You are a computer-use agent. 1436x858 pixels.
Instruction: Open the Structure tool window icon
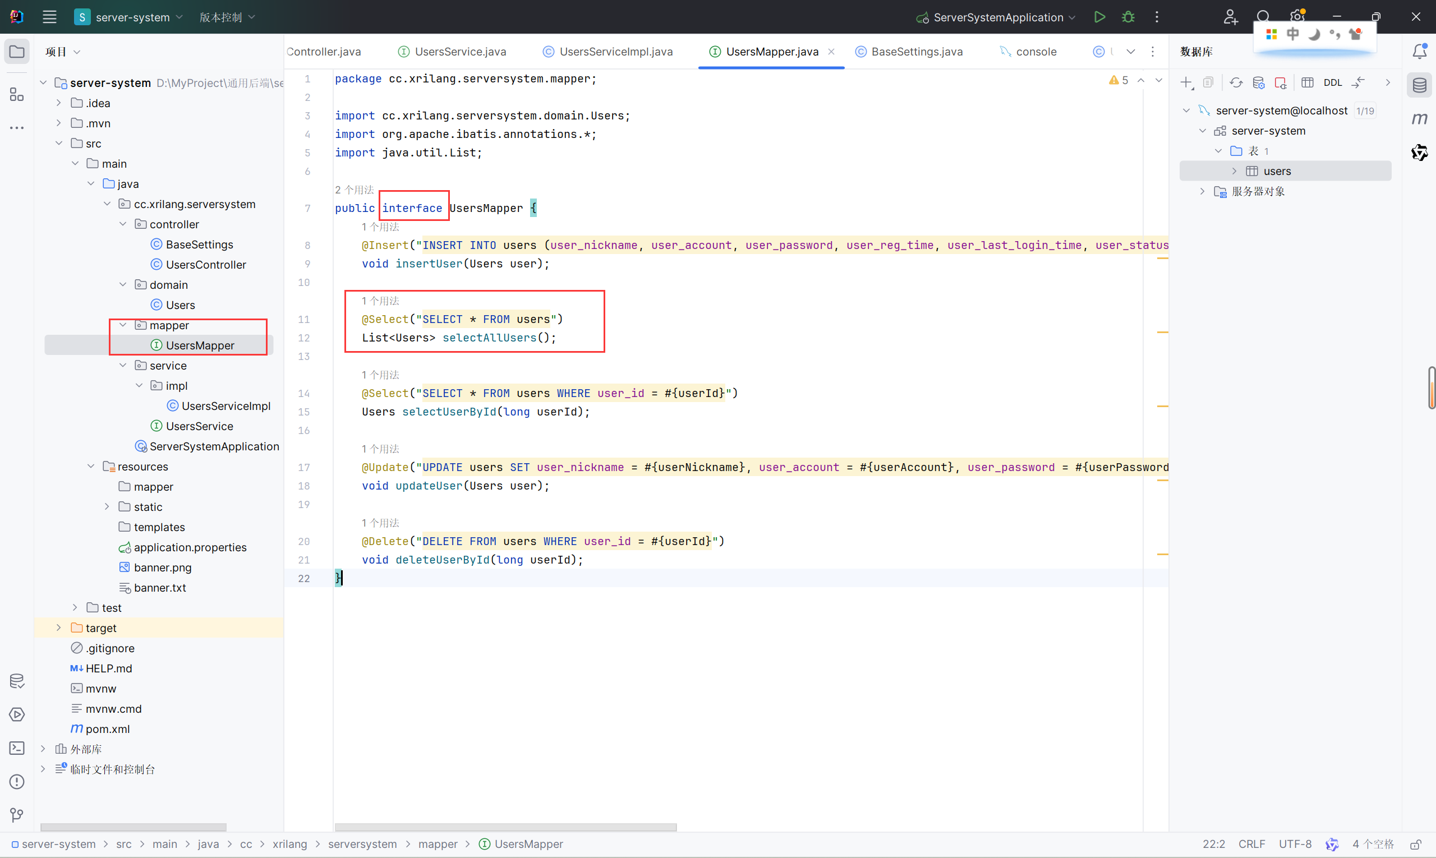[x=17, y=94]
